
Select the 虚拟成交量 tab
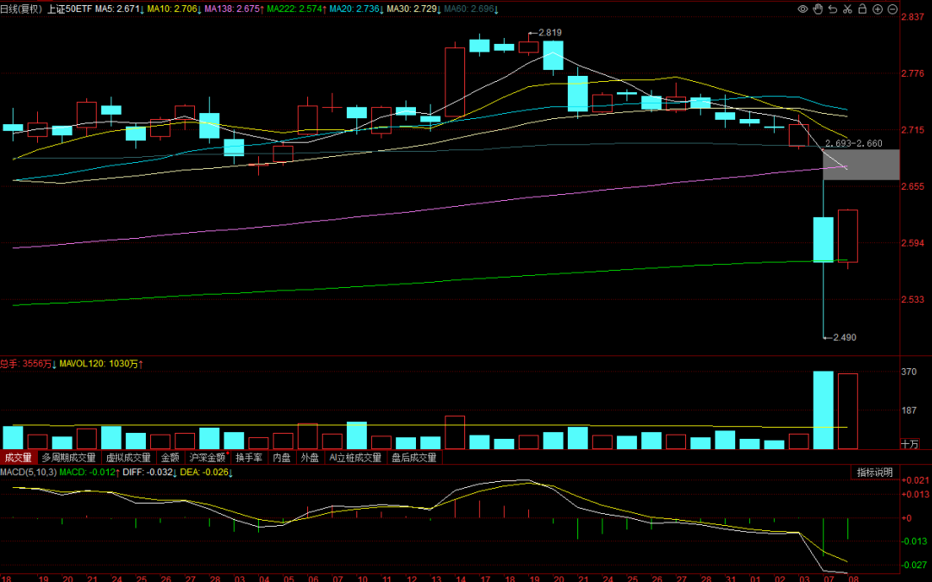pos(129,457)
